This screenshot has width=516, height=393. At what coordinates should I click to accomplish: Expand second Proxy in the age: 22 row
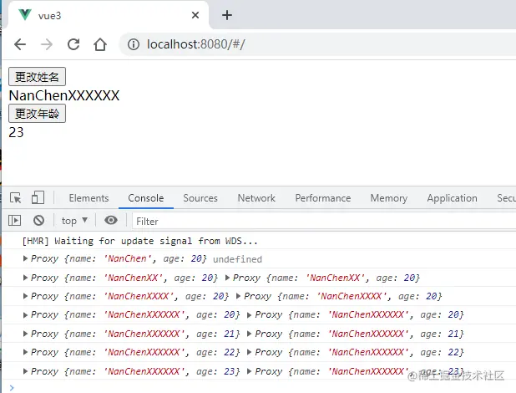[249, 352]
